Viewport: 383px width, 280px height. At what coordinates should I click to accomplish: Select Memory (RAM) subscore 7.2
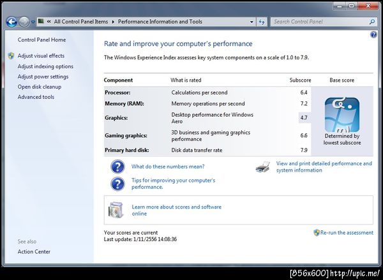point(304,104)
